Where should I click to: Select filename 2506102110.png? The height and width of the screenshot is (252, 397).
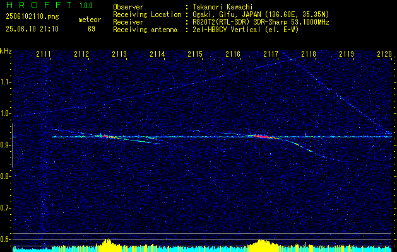coord(32,17)
